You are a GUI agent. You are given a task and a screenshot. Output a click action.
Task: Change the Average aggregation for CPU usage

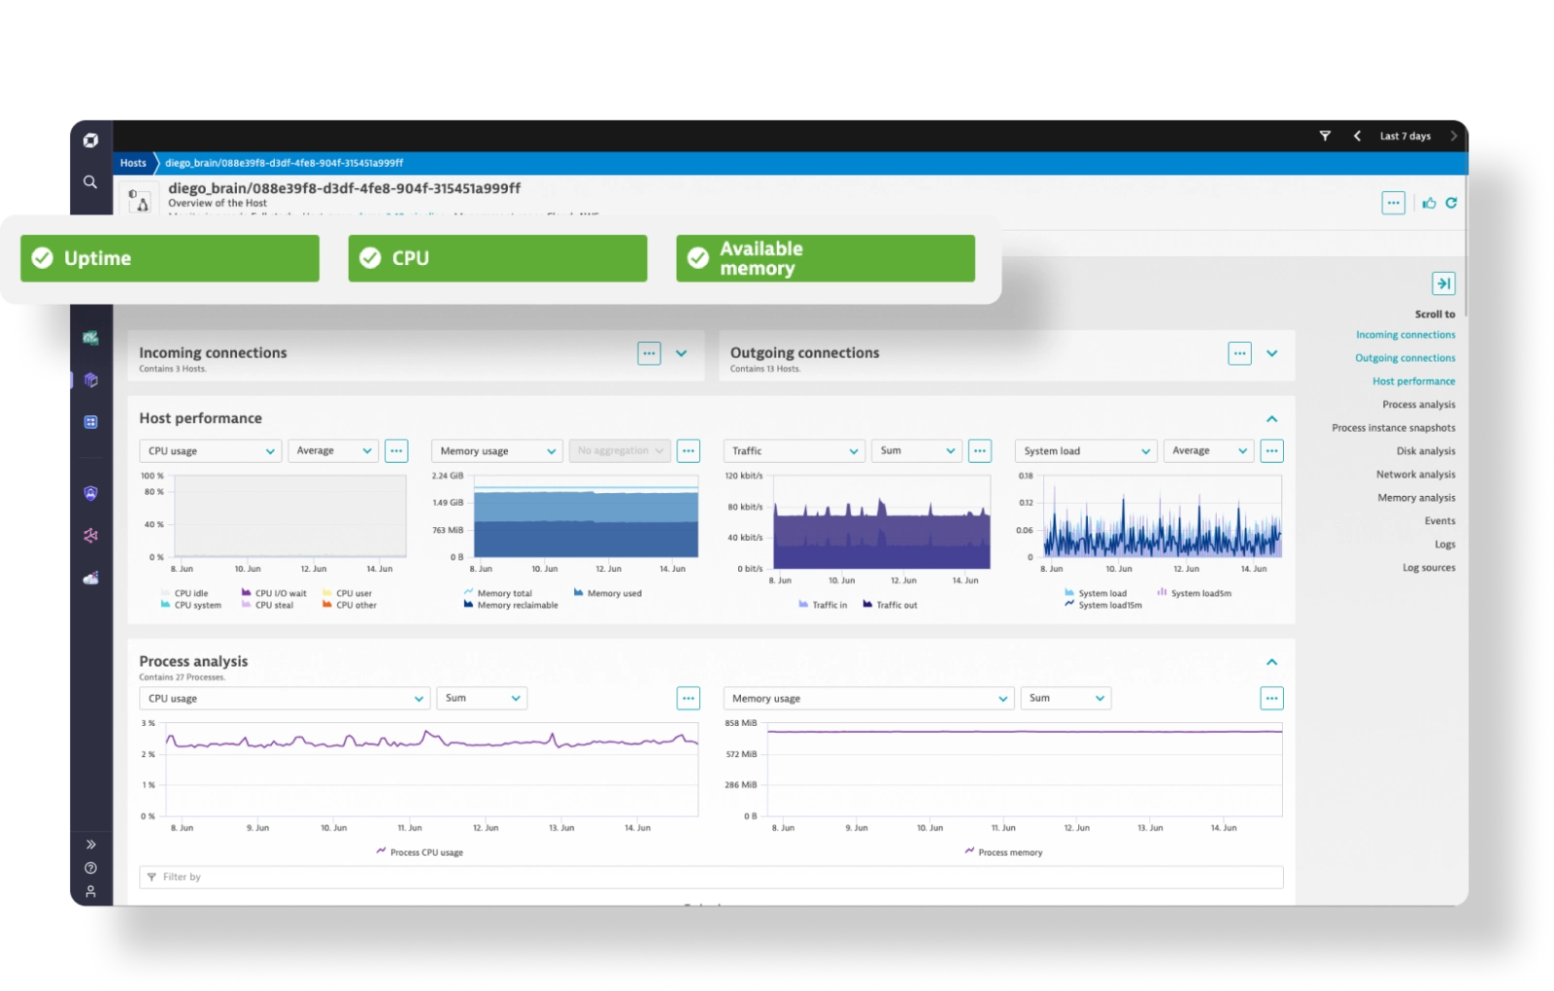click(333, 450)
